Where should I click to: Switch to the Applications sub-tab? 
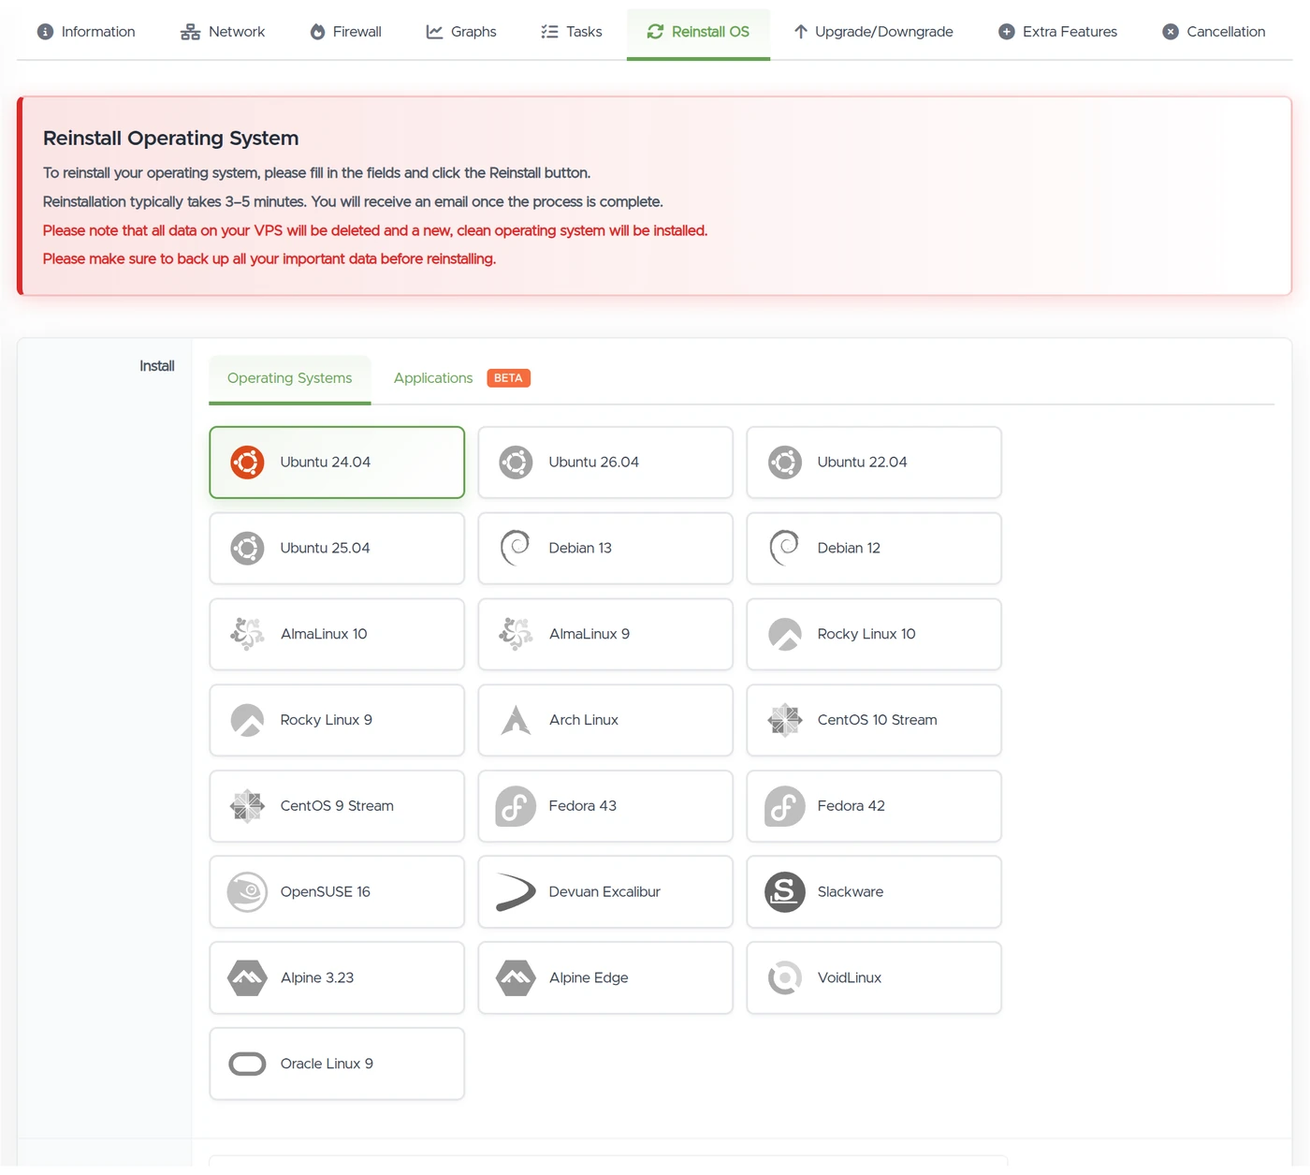pos(433,378)
